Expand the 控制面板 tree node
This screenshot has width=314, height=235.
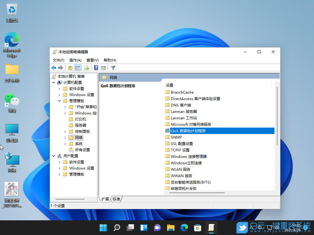65,131
